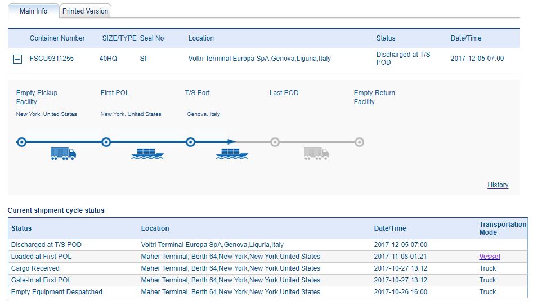Click the blue truck icon on route
The image size is (551, 305).
[x=62, y=153]
